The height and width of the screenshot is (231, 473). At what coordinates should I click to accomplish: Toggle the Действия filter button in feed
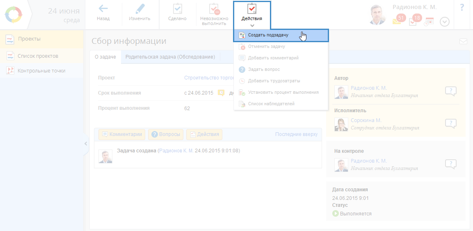(204, 134)
